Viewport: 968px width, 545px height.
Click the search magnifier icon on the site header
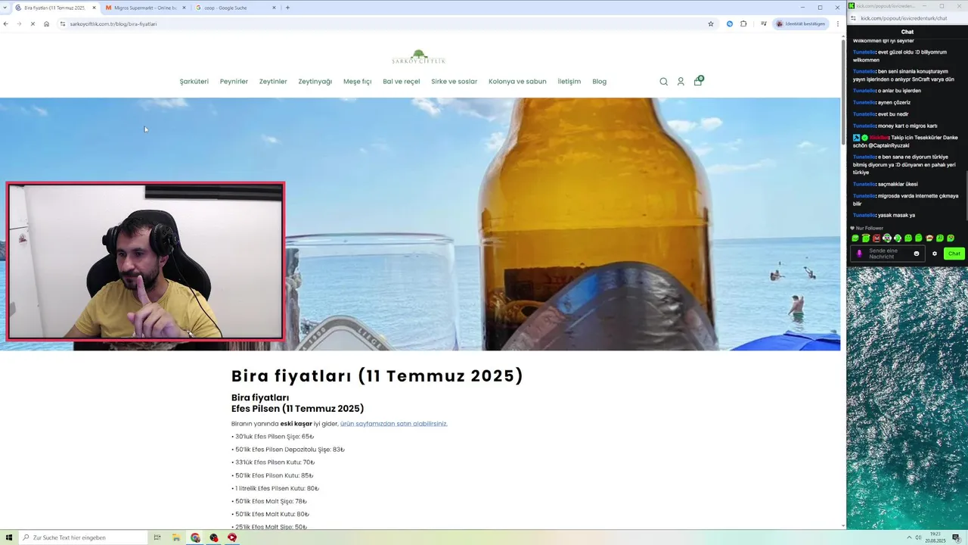(663, 82)
